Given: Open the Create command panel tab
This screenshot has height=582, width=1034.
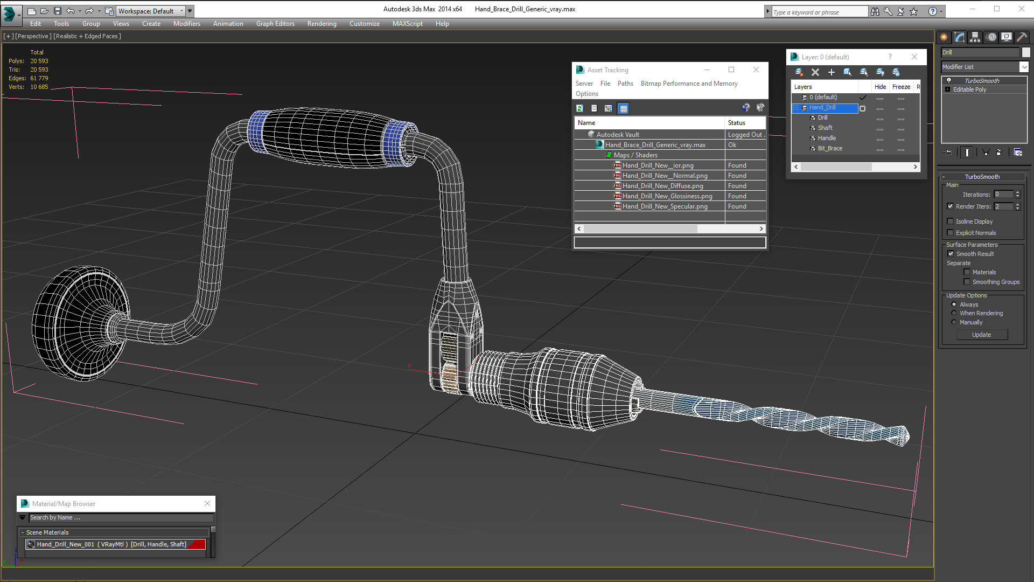Looking at the screenshot, I should (x=944, y=37).
